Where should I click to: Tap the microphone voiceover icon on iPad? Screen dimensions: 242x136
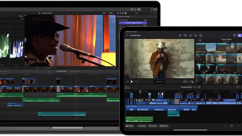[191, 36]
